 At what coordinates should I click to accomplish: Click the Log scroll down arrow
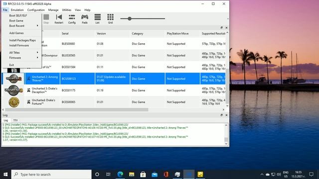(x=226, y=144)
